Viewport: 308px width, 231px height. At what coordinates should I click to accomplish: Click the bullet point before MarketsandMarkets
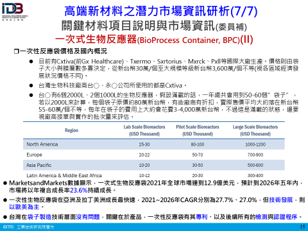(5, 184)
